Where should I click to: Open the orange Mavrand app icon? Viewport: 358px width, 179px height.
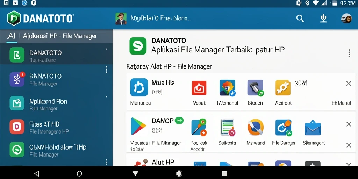click(256, 127)
